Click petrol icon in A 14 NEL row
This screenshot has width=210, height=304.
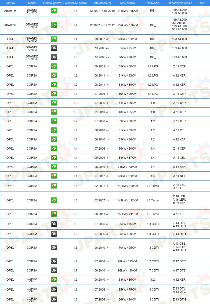54,176
